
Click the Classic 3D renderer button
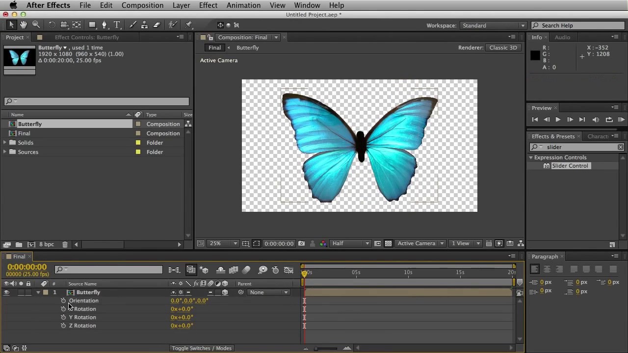pos(503,48)
